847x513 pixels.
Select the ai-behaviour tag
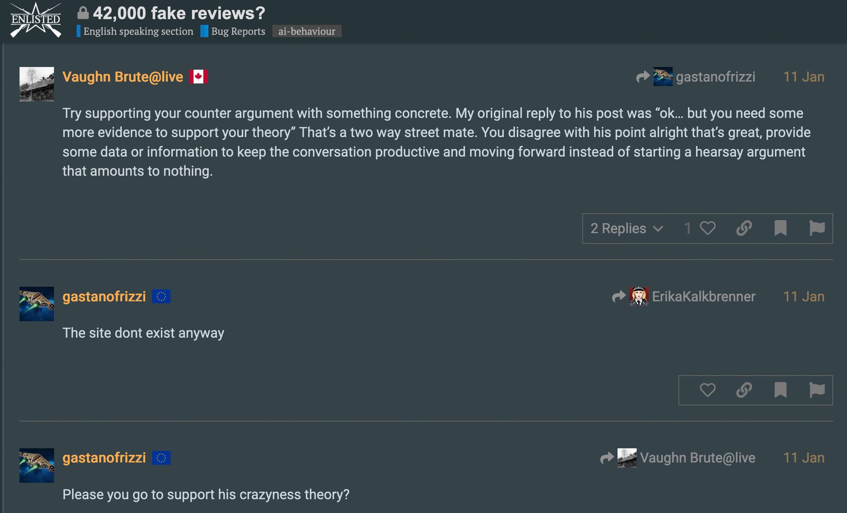click(307, 31)
